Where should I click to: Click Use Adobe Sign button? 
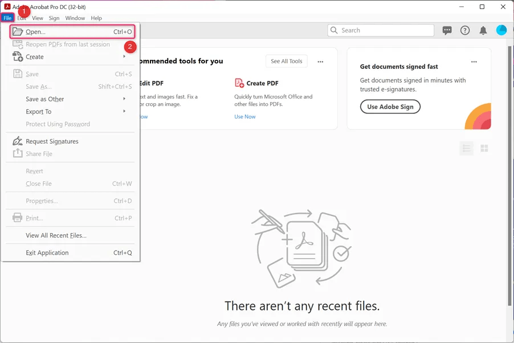pyautogui.click(x=390, y=107)
